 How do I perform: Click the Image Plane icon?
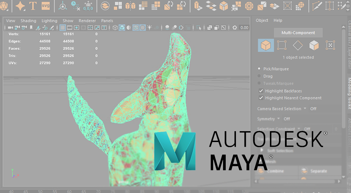pos(38,28)
